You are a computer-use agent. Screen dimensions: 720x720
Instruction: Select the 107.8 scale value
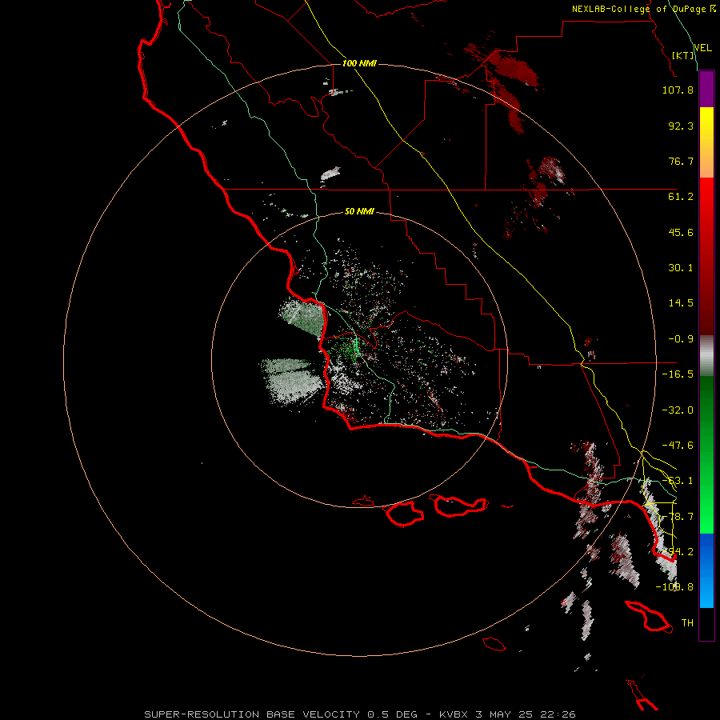click(x=678, y=90)
